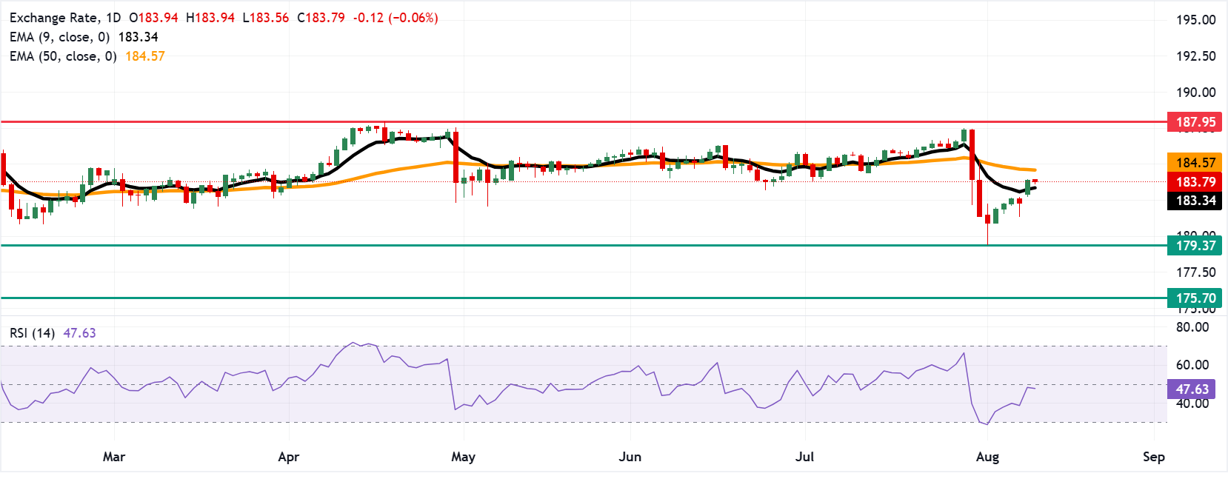Click the 177.50 price axis label

(x=1196, y=272)
